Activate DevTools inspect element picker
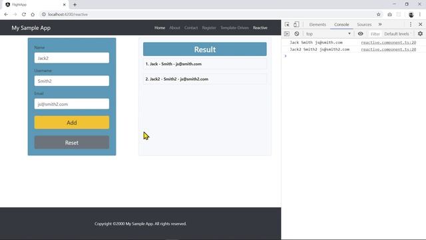 (287, 25)
